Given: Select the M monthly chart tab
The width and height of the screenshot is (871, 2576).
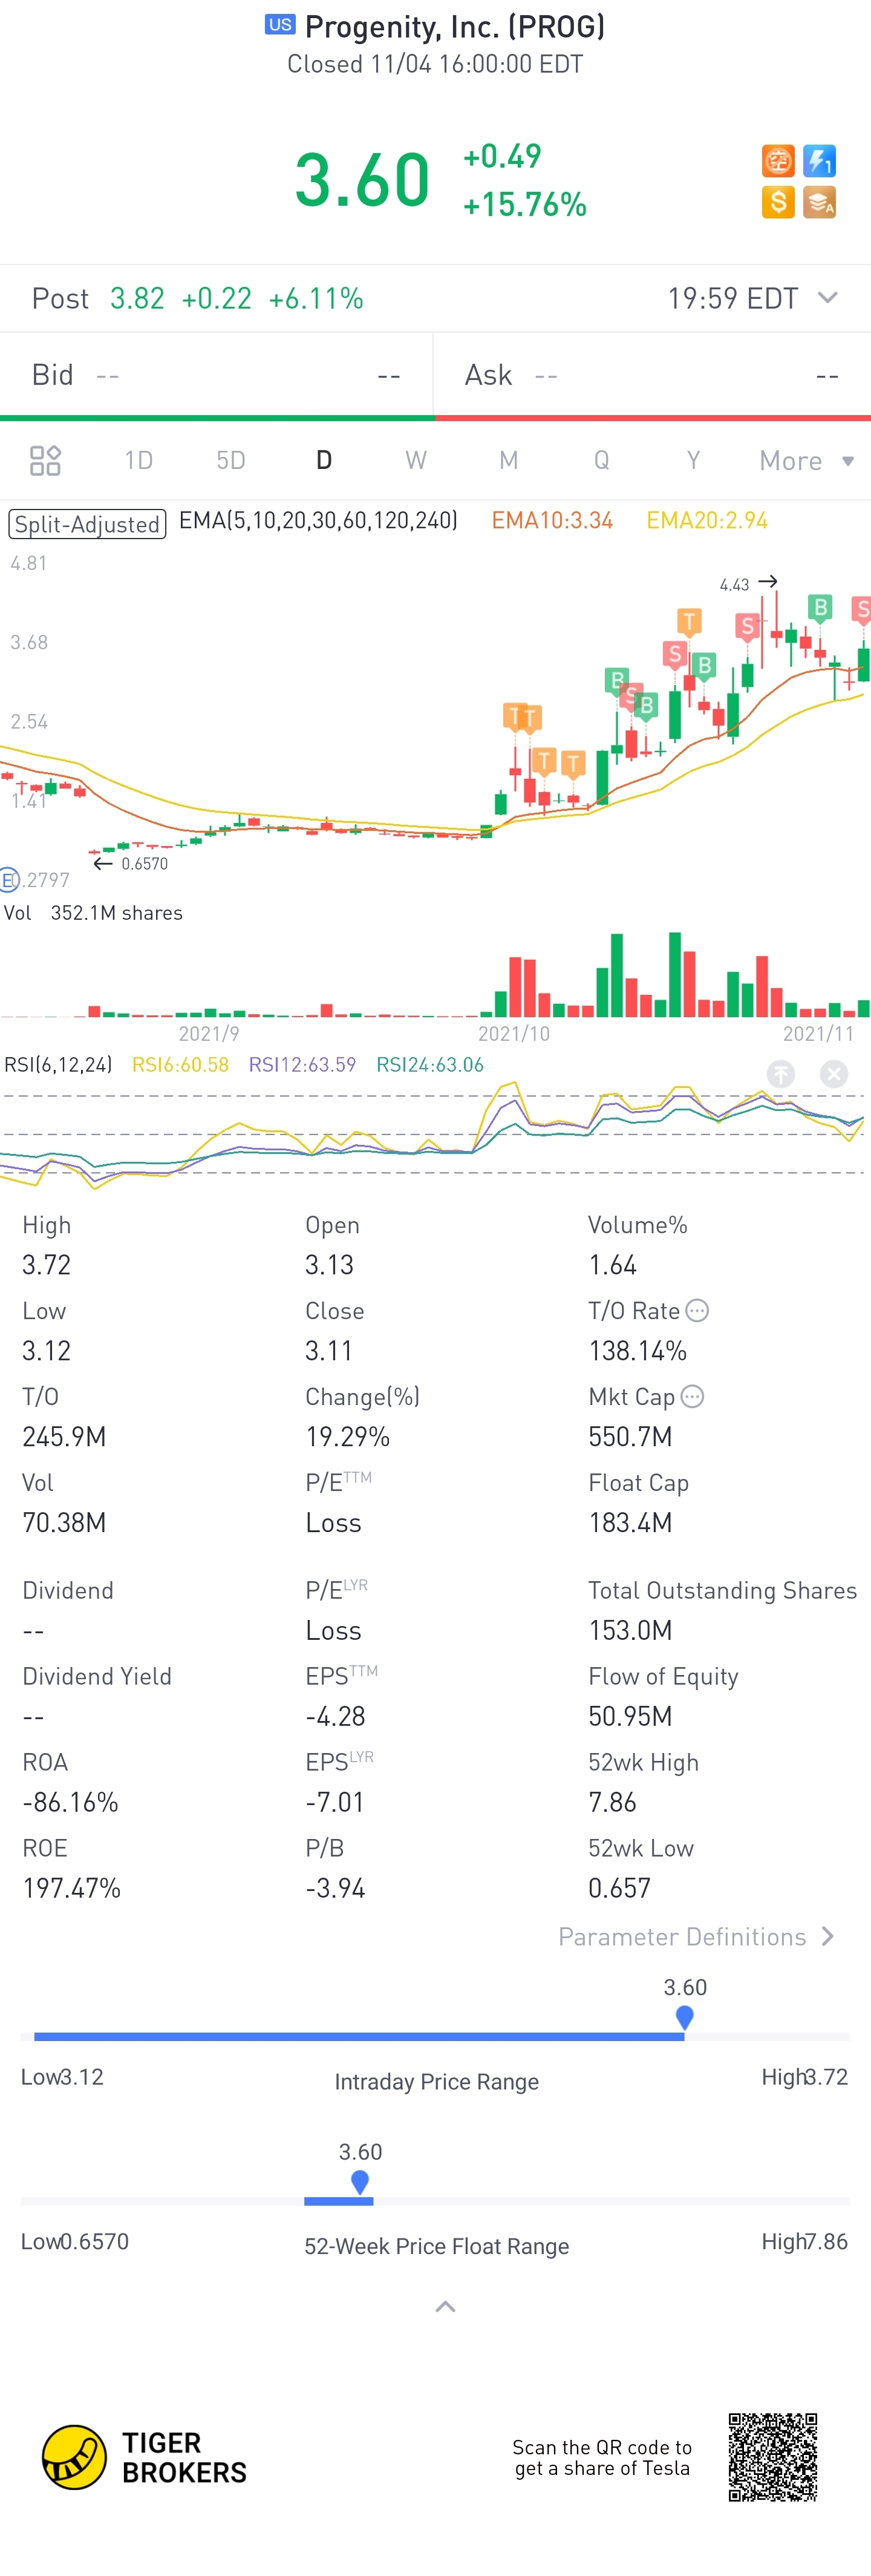Looking at the screenshot, I should 509,460.
